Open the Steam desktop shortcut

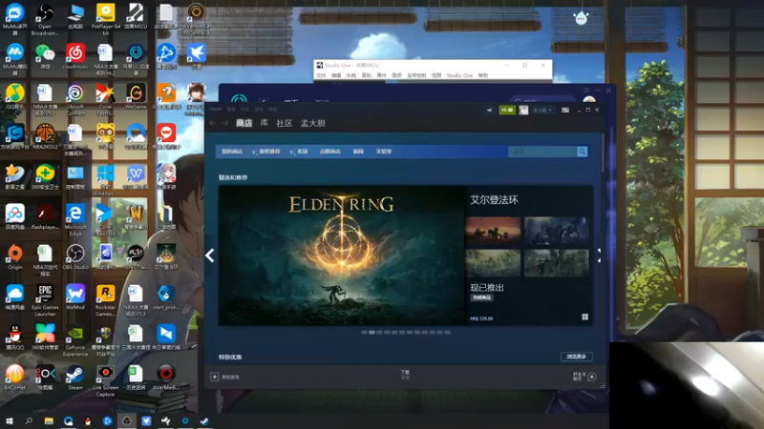[x=75, y=378]
